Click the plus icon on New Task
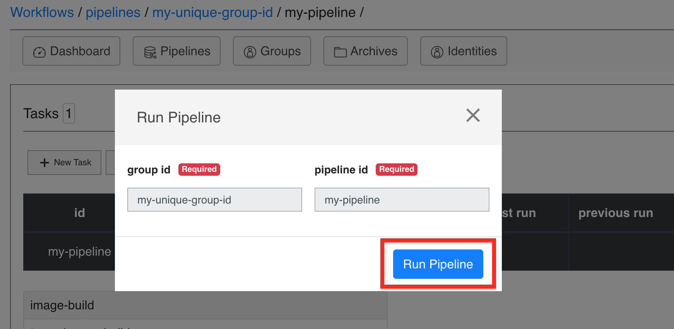674x329 pixels. (44, 163)
